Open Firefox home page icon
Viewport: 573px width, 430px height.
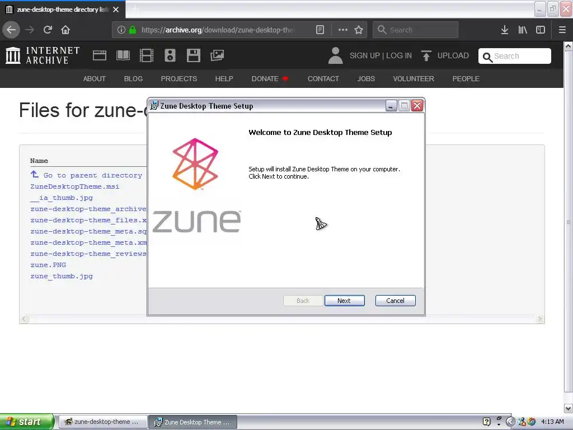[65, 30]
